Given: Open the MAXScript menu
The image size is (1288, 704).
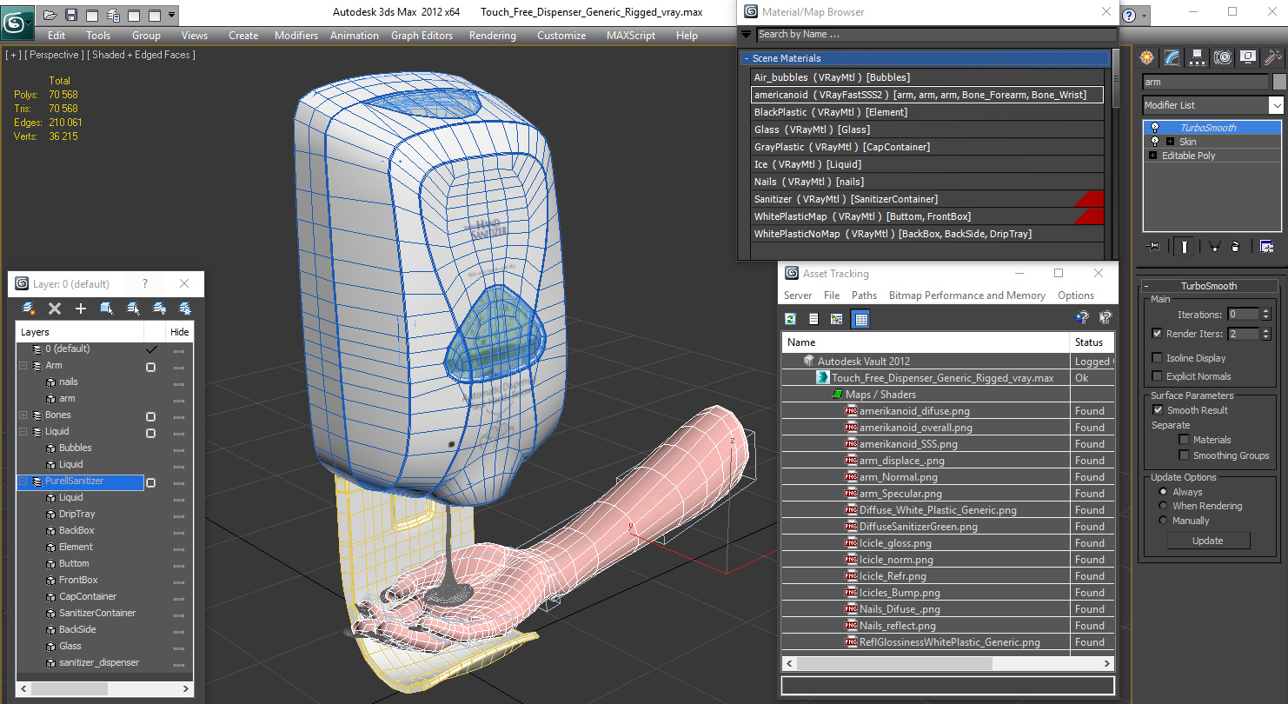Looking at the screenshot, I should click(631, 36).
